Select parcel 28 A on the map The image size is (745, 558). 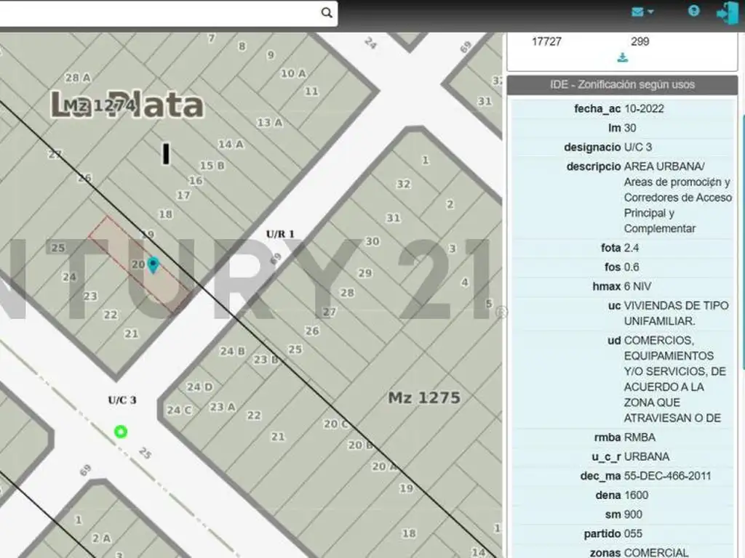[x=77, y=78]
